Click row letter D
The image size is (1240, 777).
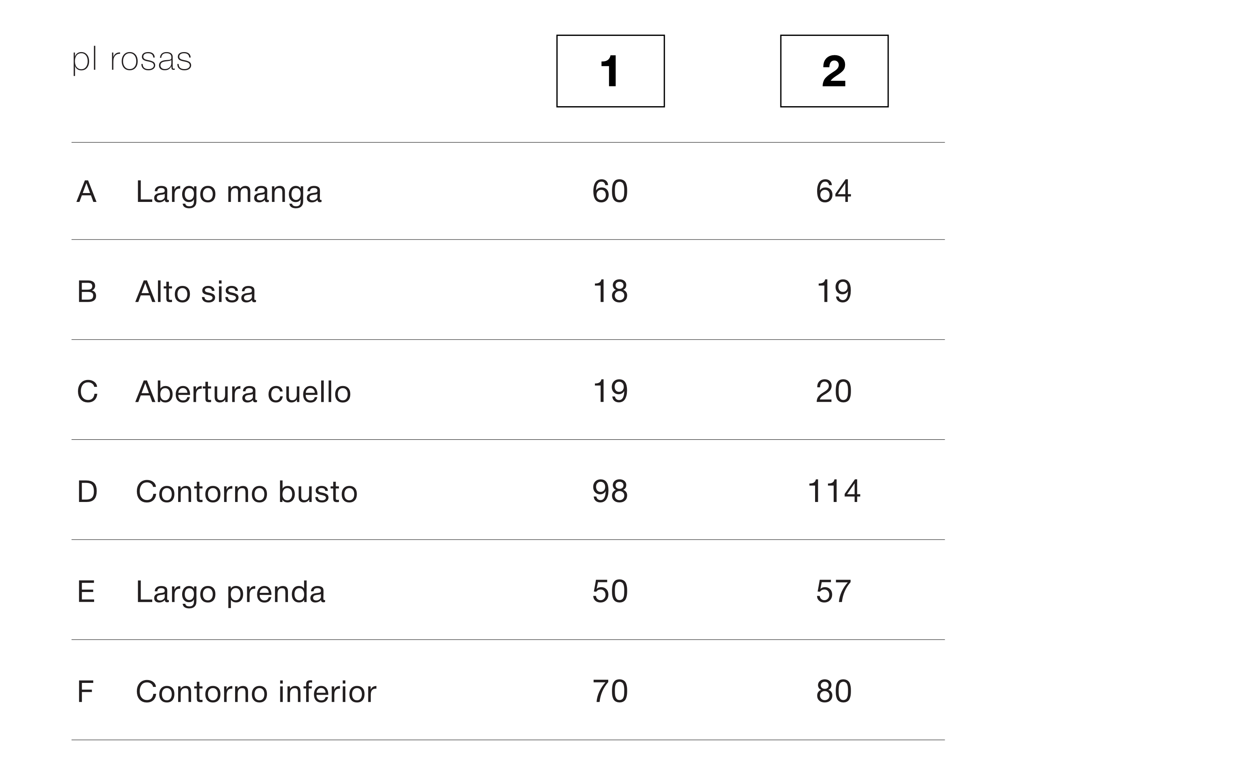87,492
